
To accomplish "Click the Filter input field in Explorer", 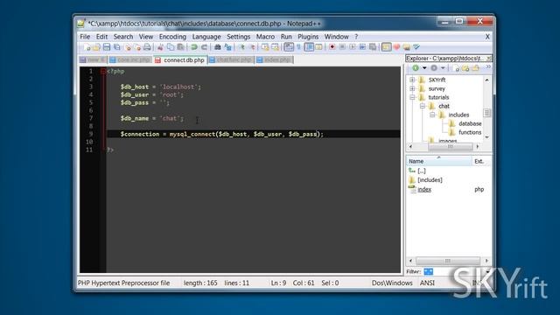I will point(453,272).
